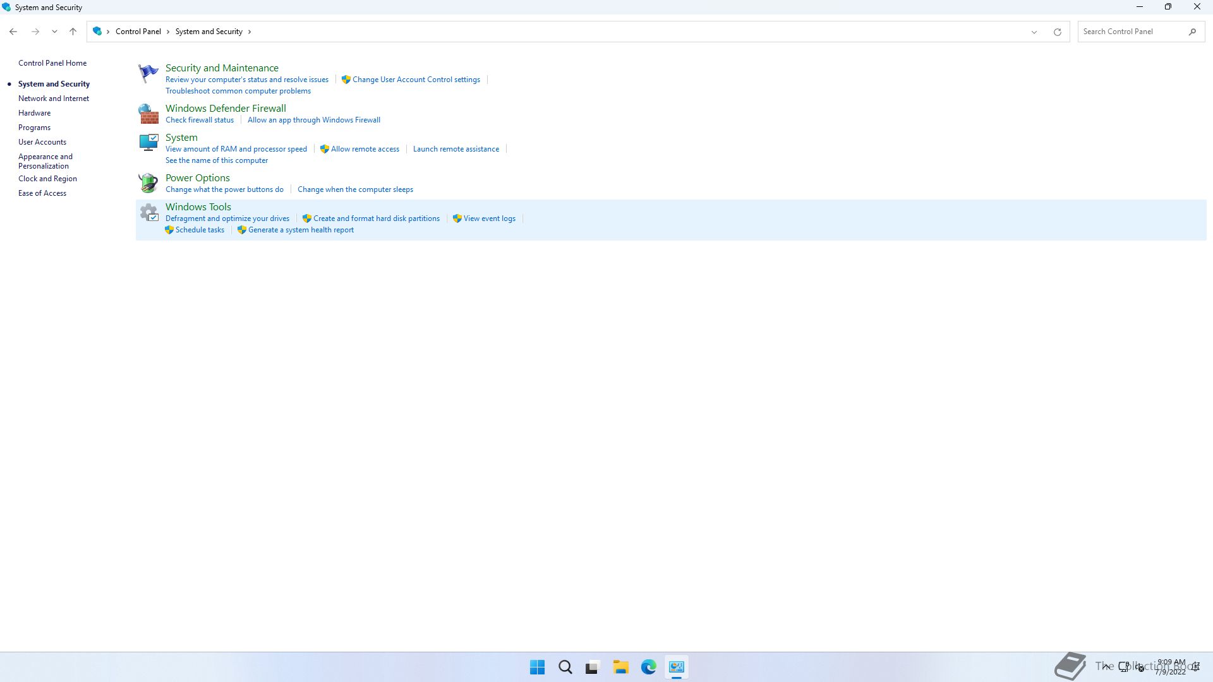Open the Power Options heading
Screen dimensions: 1213x682
[198, 177]
